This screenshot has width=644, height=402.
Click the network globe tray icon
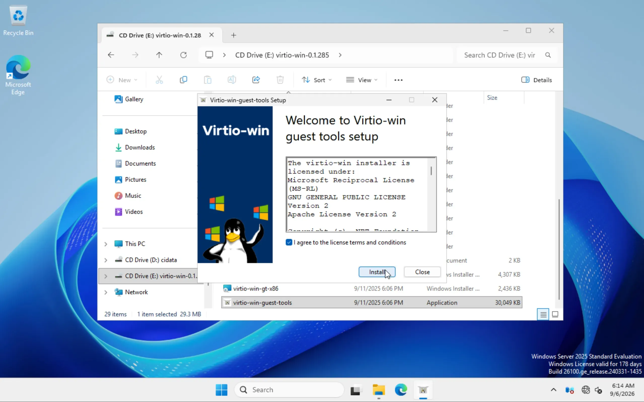(x=586, y=390)
